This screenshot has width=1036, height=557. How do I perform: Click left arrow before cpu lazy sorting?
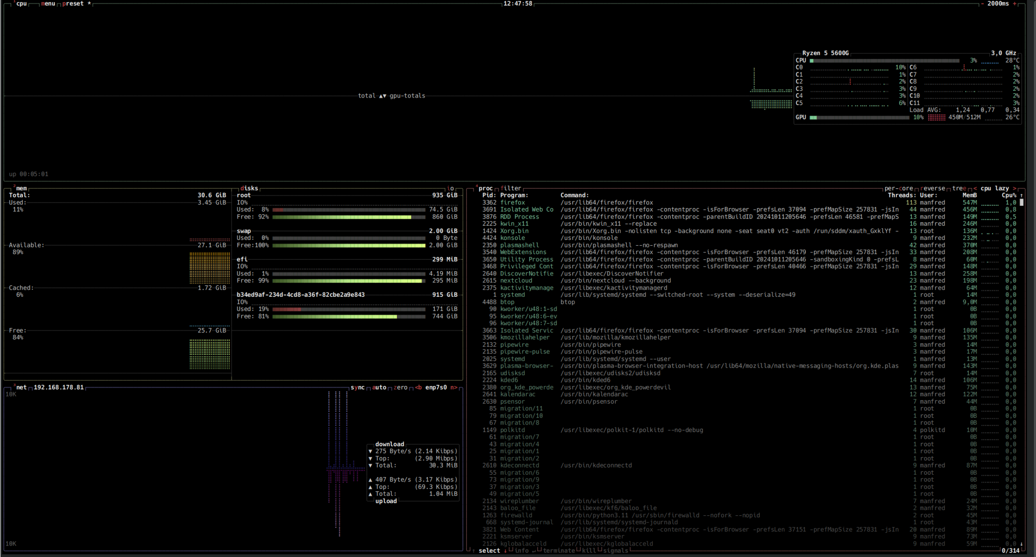[x=975, y=188]
